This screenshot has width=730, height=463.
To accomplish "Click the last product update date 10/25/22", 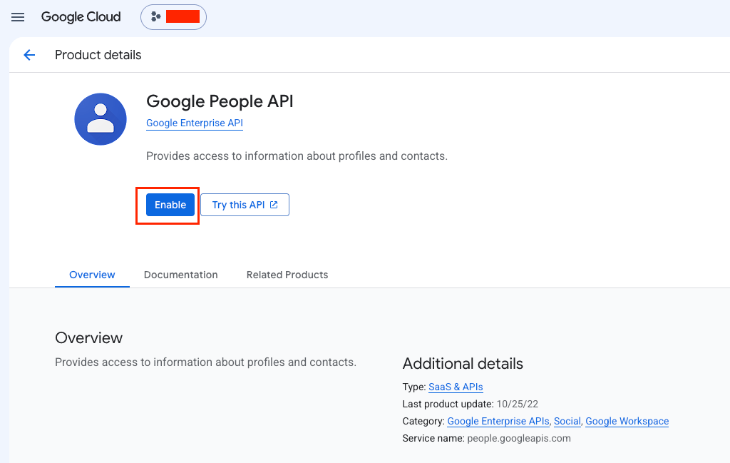I will tap(518, 404).
